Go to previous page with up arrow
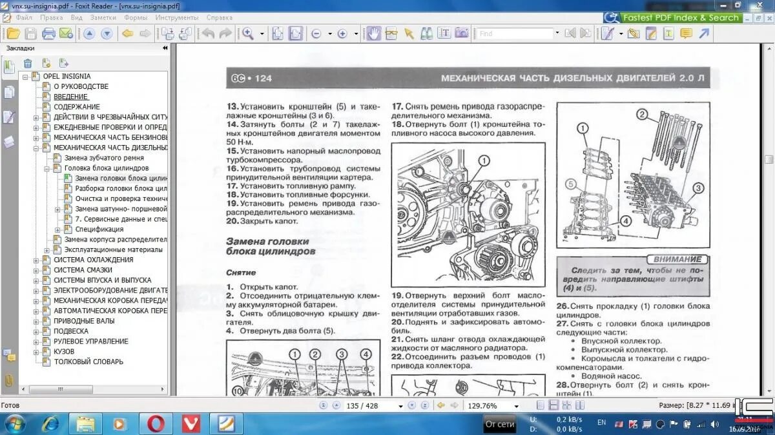Screen dimensions: 775x435 (89, 34)
